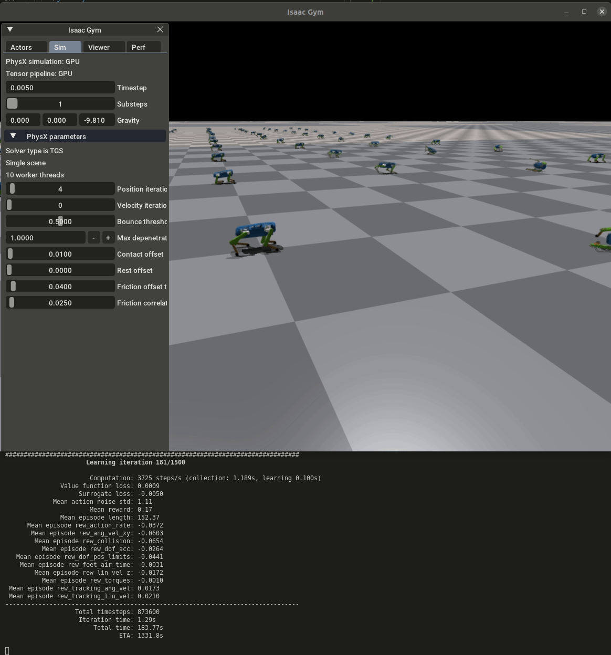Collapse the PhysX parameters section
This screenshot has width=611, height=655.
coord(14,136)
